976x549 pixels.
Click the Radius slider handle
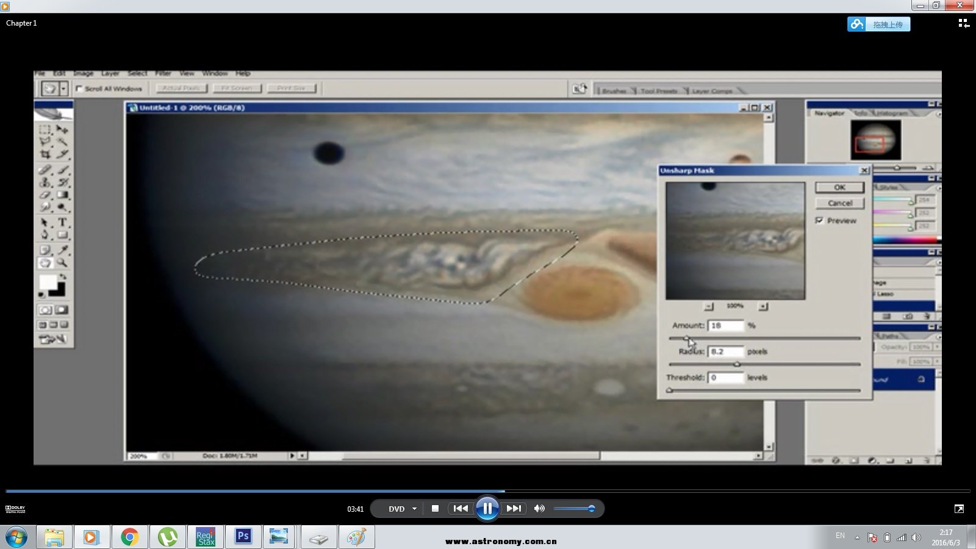[737, 364]
